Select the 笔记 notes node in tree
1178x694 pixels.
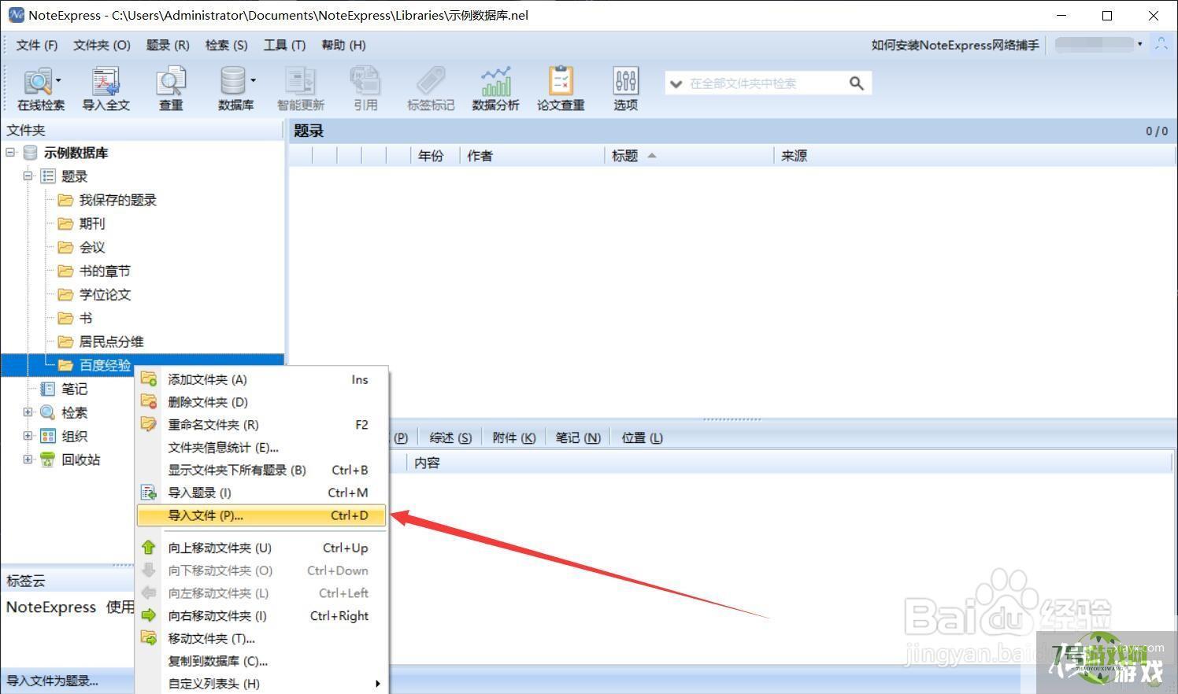(x=74, y=389)
